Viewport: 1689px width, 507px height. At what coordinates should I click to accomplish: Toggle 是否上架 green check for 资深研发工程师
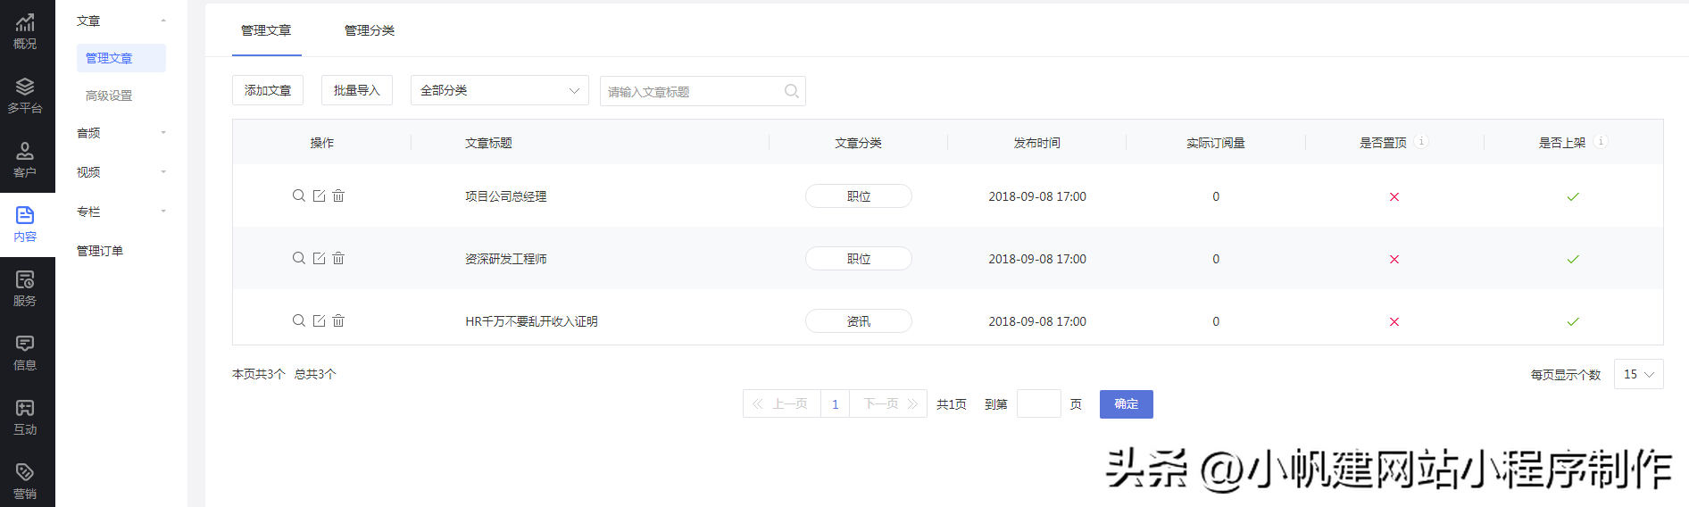coord(1573,259)
